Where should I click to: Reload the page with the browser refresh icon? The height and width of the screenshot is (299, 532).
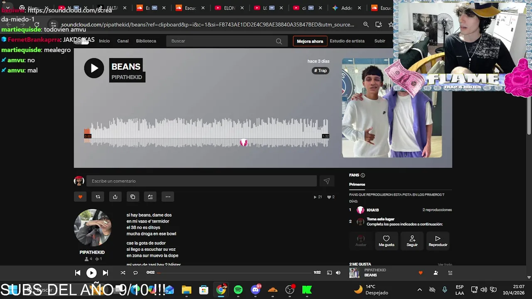[37, 25]
